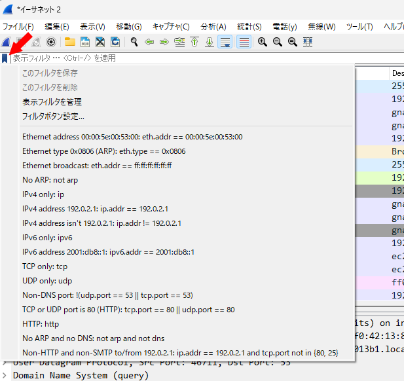Open the 表示(V) menu
Image resolution: width=404 pixels, height=381 pixels.
point(92,27)
